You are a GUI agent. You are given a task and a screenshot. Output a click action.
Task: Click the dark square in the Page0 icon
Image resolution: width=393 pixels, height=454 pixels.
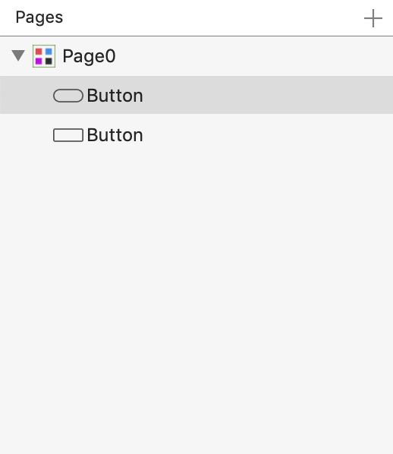coord(49,61)
